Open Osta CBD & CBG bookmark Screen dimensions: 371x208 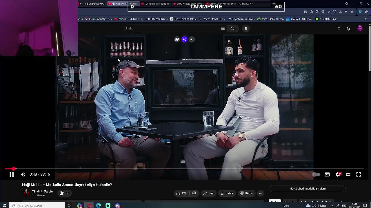pos(154,19)
